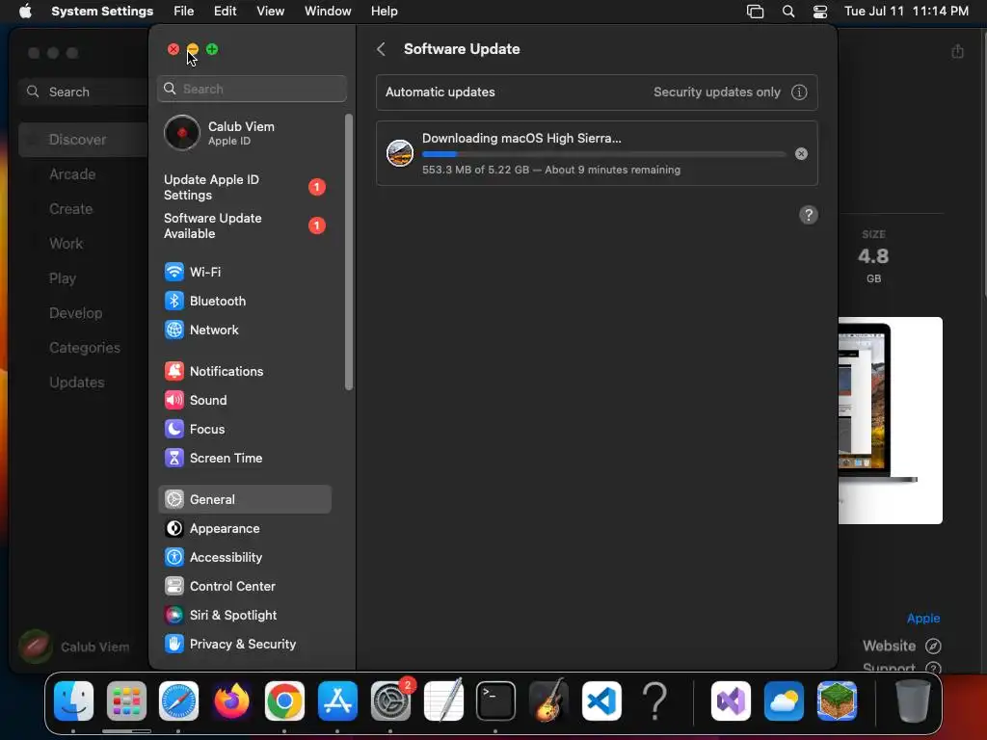The width and height of the screenshot is (987, 740).
Task: Open the Apple menu
Action: (25, 12)
